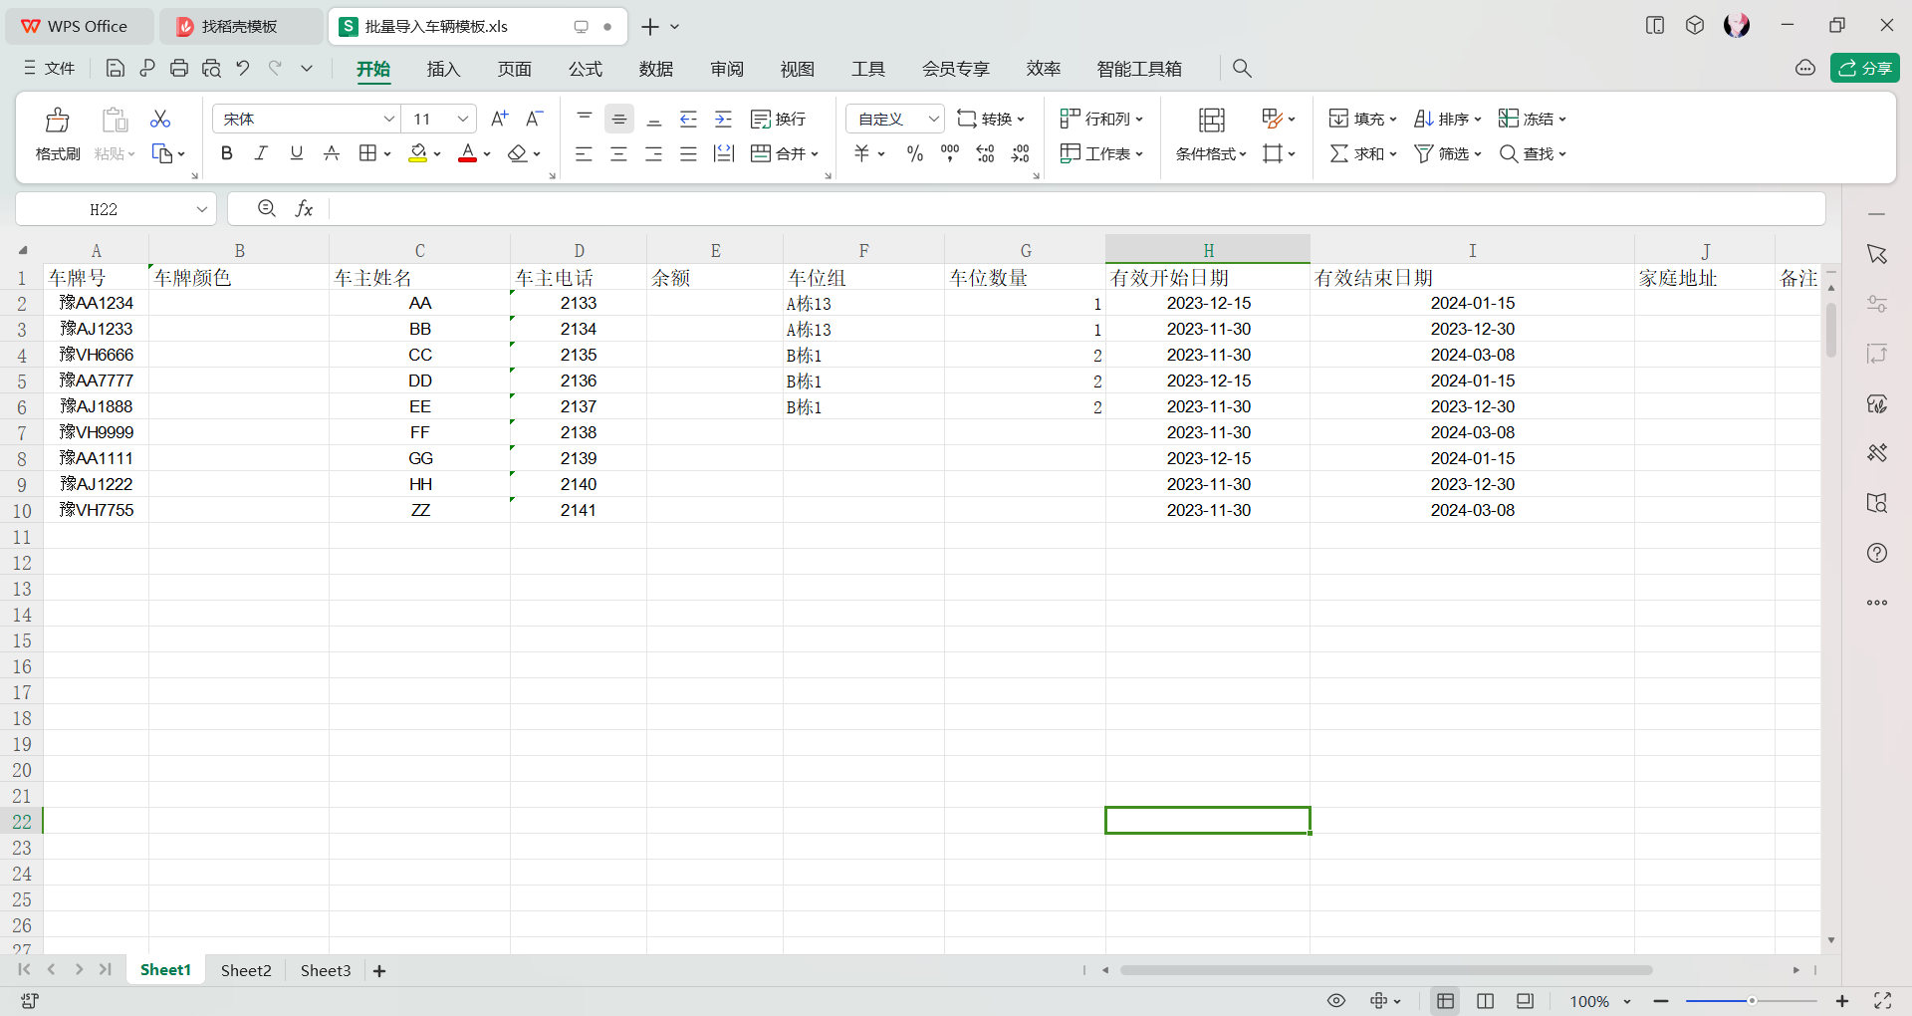Open the 数据 (Data) ribbon tab
This screenshot has height=1016, width=1912.
(x=656, y=68)
